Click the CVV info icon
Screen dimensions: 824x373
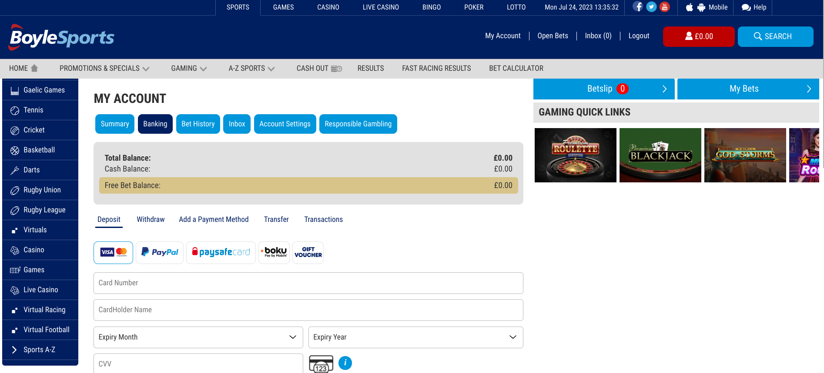[345, 363]
